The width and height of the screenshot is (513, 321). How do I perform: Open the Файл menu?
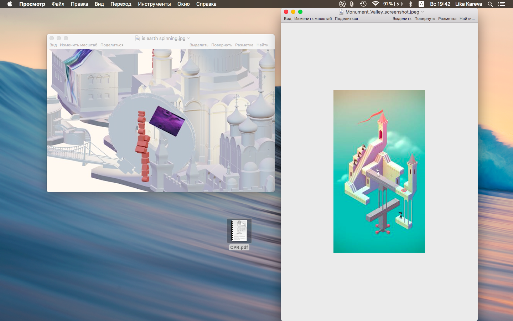point(58,4)
